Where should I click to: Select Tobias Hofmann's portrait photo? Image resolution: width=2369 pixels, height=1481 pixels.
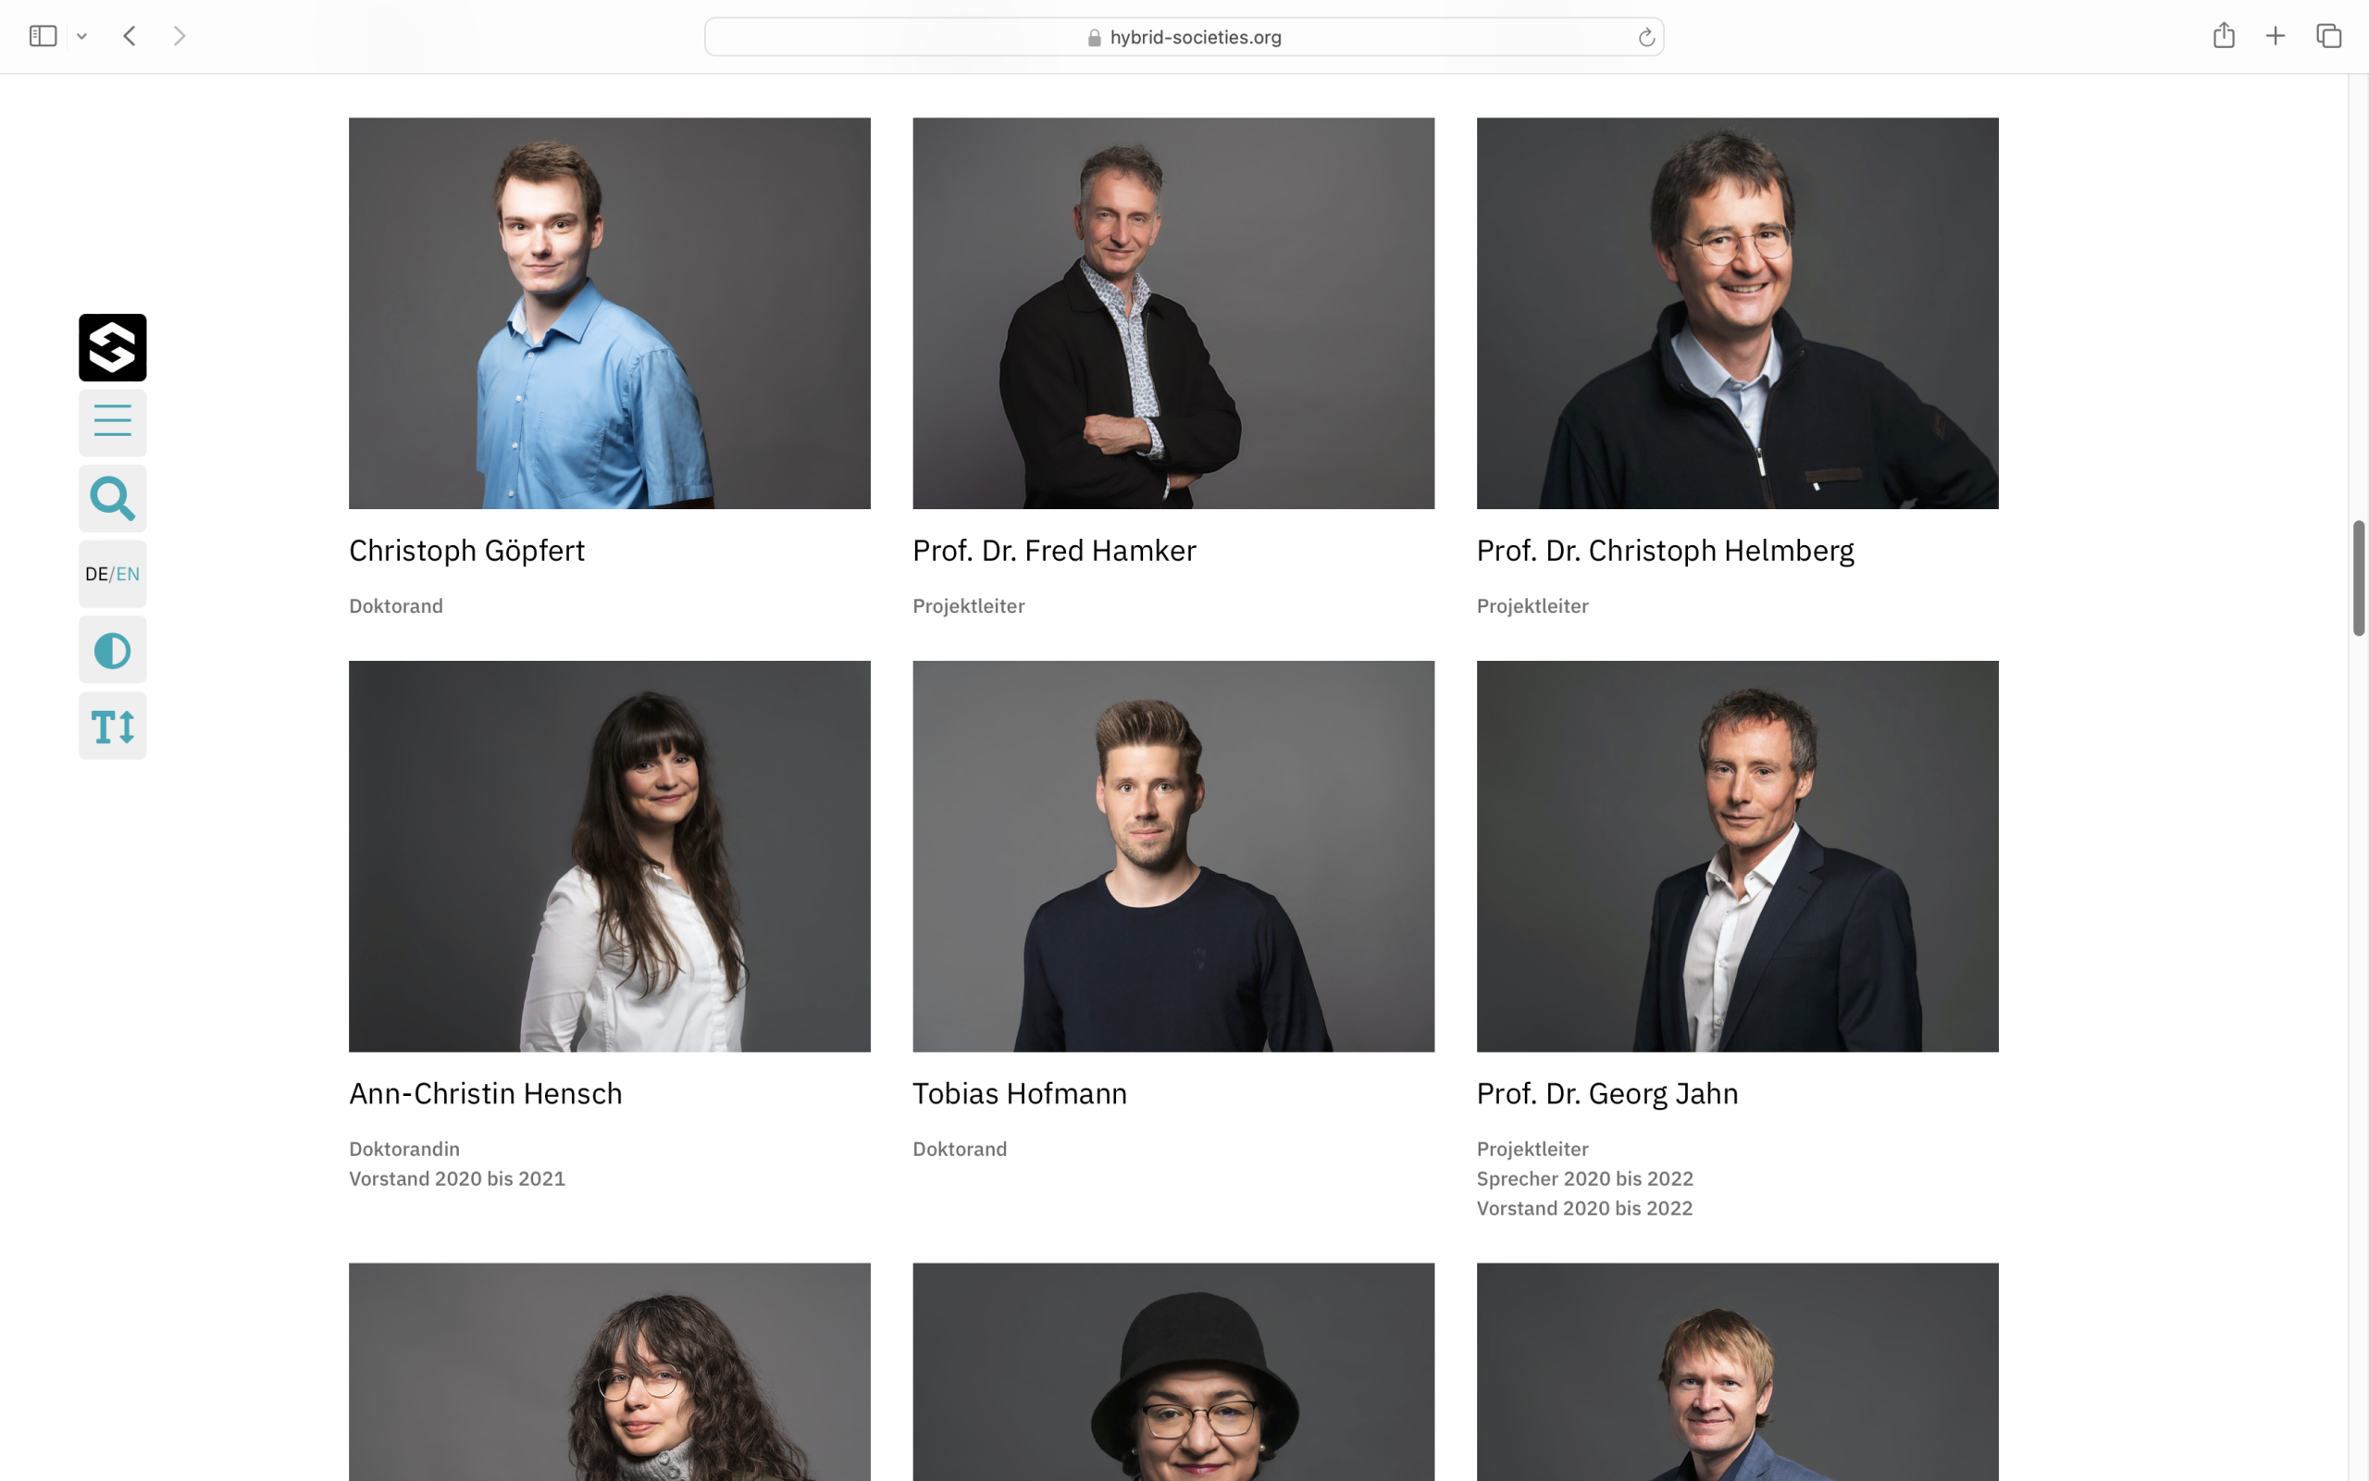click(x=1172, y=856)
